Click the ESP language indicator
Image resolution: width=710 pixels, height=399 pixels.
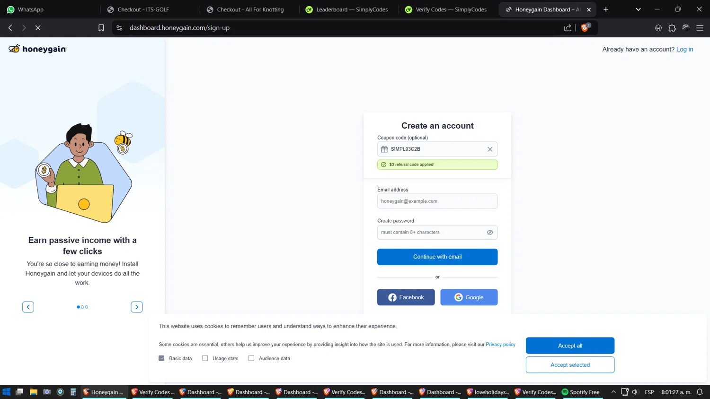tap(649, 392)
